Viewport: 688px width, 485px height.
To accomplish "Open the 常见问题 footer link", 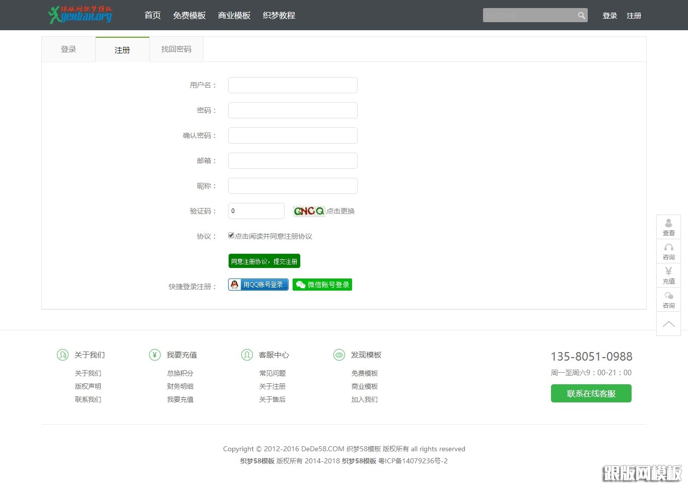I will coord(272,373).
